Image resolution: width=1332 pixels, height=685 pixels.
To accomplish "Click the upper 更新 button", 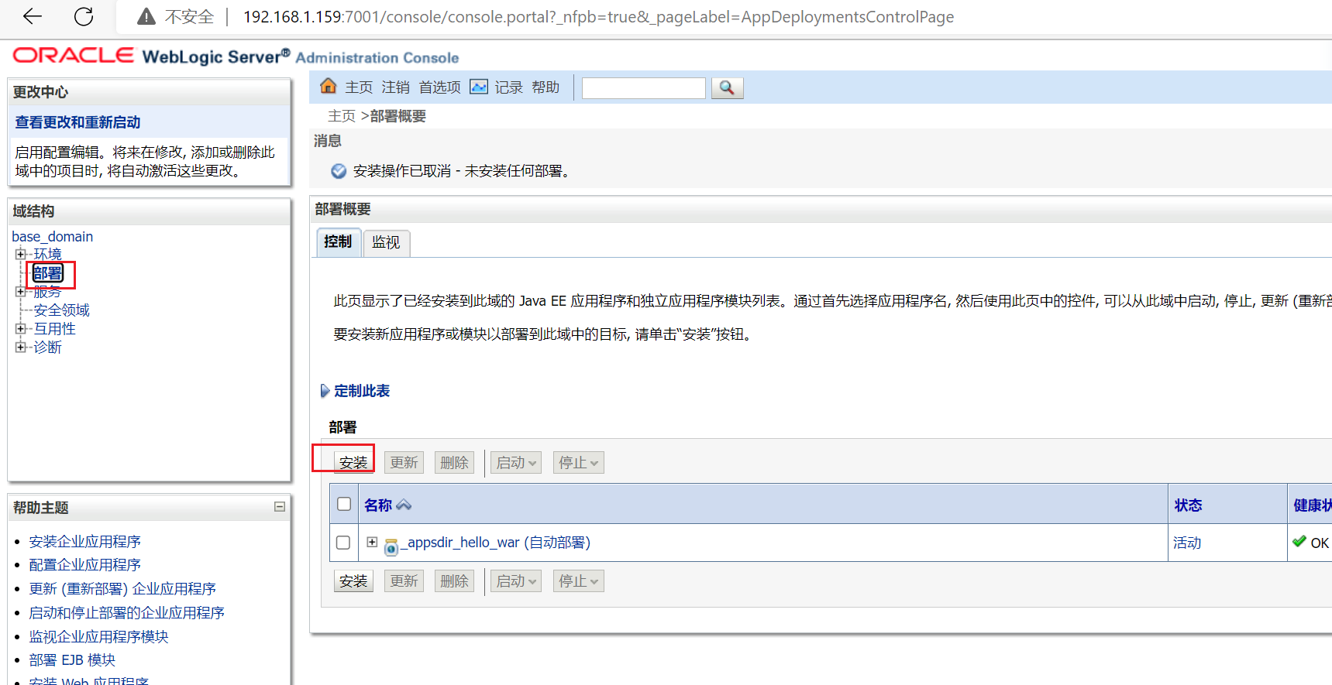I will pyautogui.click(x=404, y=463).
